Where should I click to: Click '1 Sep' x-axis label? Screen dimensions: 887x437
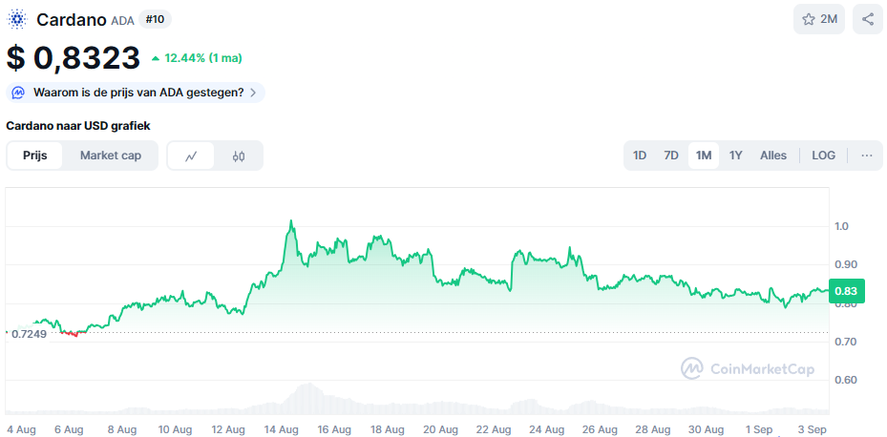(758, 429)
